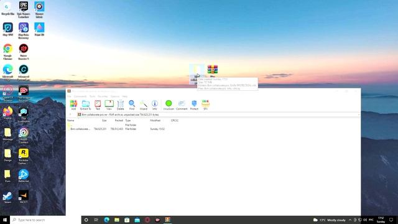Open the Options menu
Screen dimensions: 398x224
click(114, 96)
